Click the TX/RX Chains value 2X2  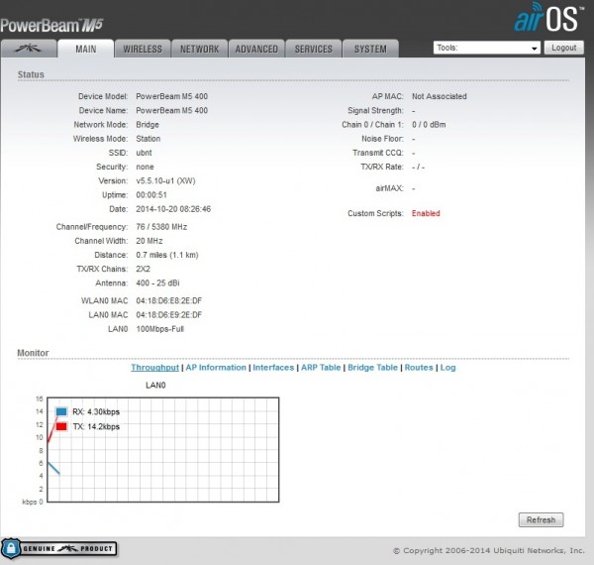tap(143, 269)
